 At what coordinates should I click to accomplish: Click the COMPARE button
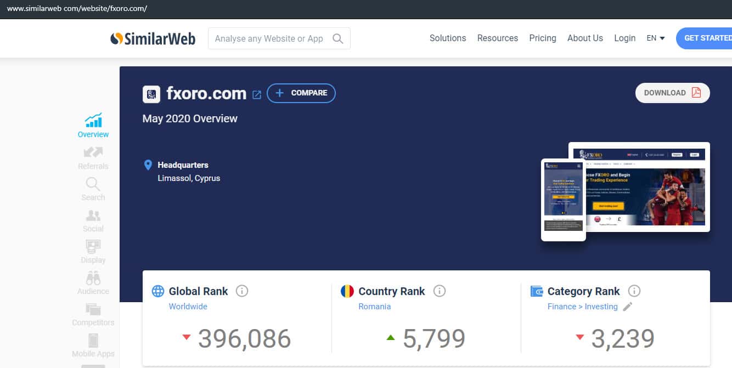tap(301, 93)
